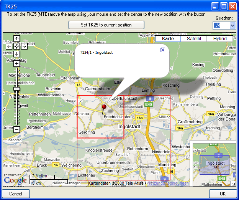Click the Cancel button

[16, 193]
